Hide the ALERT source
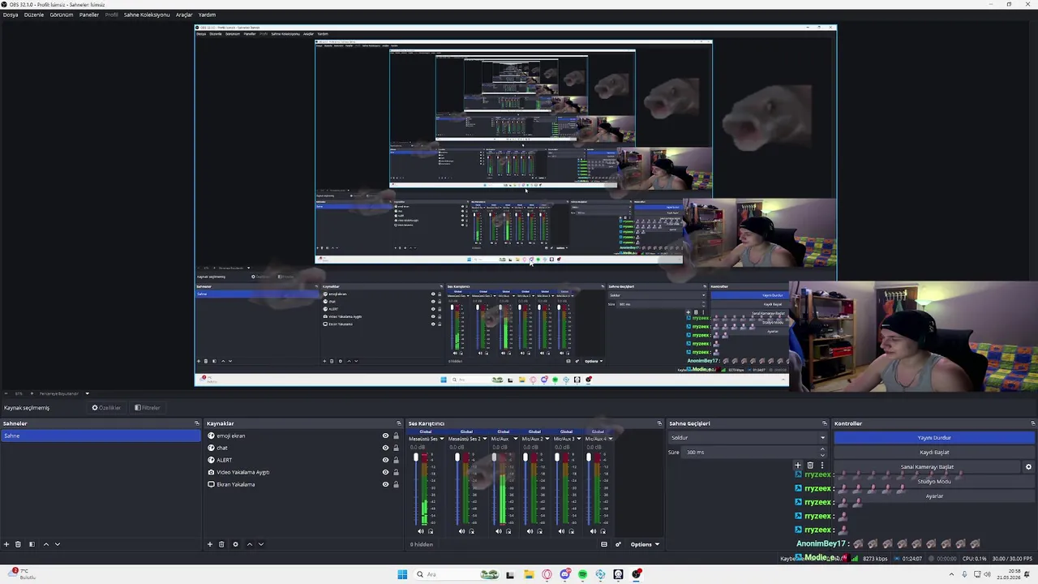The height and width of the screenshot is (584, 1038). 385,460
